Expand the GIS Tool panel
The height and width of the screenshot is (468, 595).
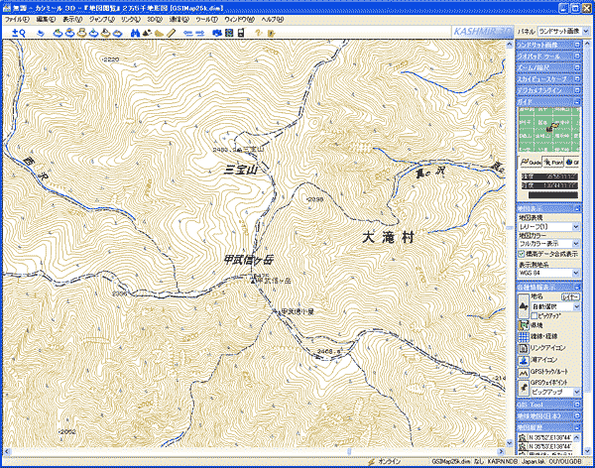click(577, 405)
